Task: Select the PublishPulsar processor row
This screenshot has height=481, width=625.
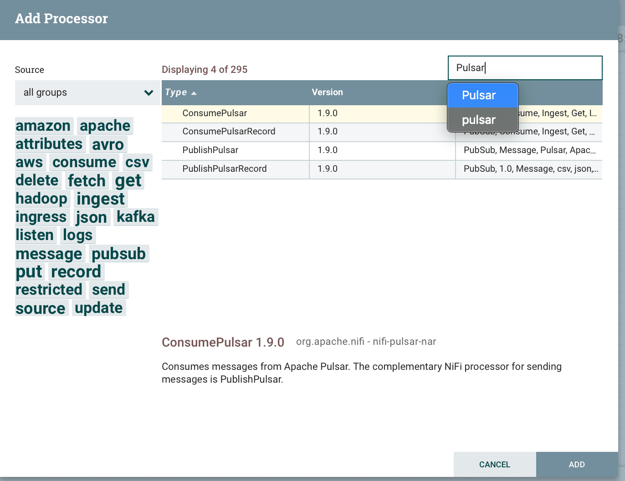Action: click(x=382, y=150)
